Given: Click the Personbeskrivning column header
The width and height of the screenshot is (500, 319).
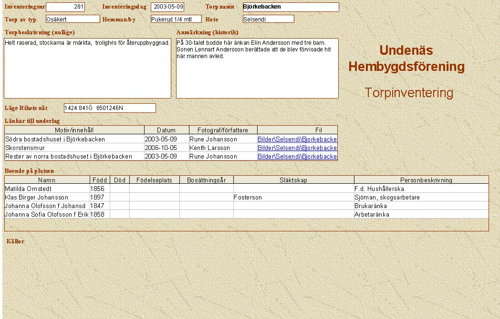Looking at the screenshot, I should [421, 180].
